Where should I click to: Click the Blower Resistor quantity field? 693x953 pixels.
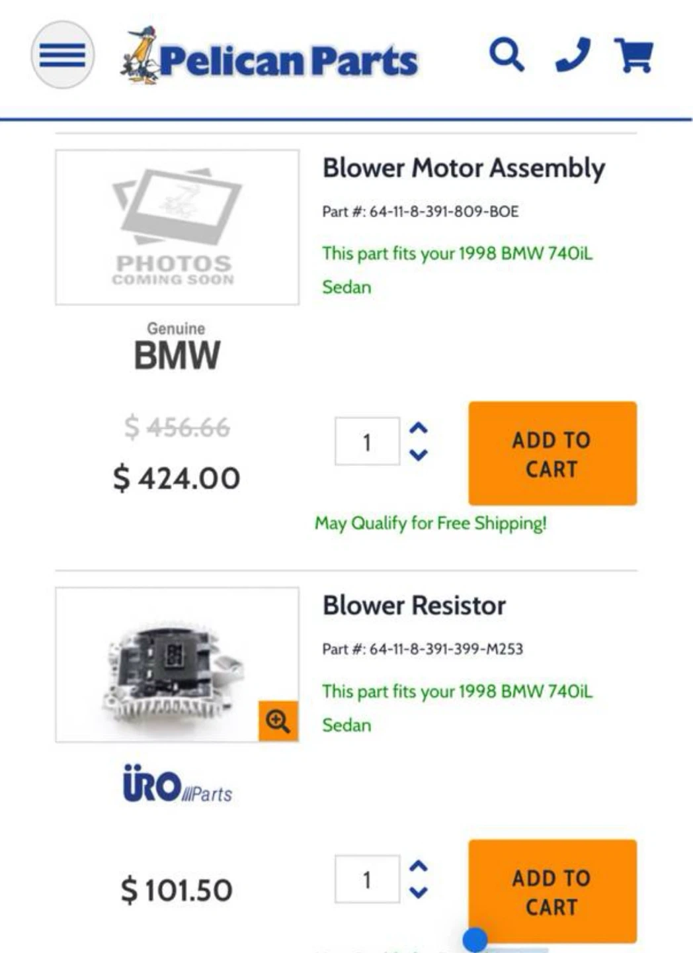[x=367, y=880]
